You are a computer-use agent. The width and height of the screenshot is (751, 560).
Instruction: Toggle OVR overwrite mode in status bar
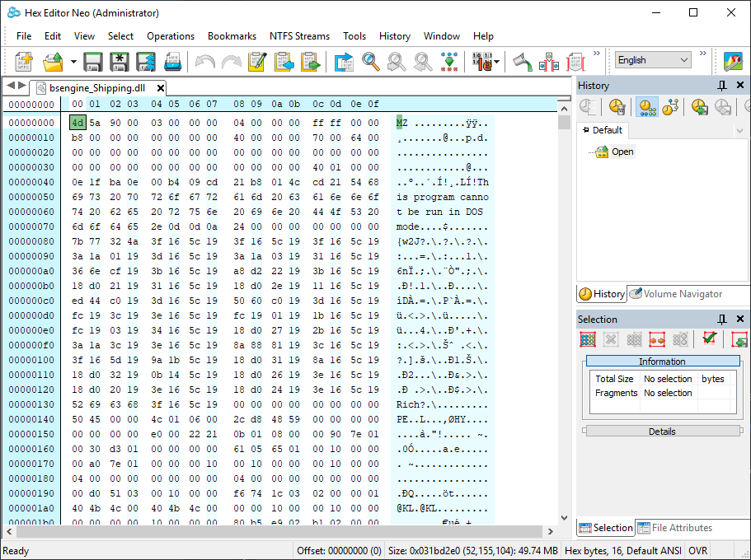pyautogui.click(x=697, y=551)
